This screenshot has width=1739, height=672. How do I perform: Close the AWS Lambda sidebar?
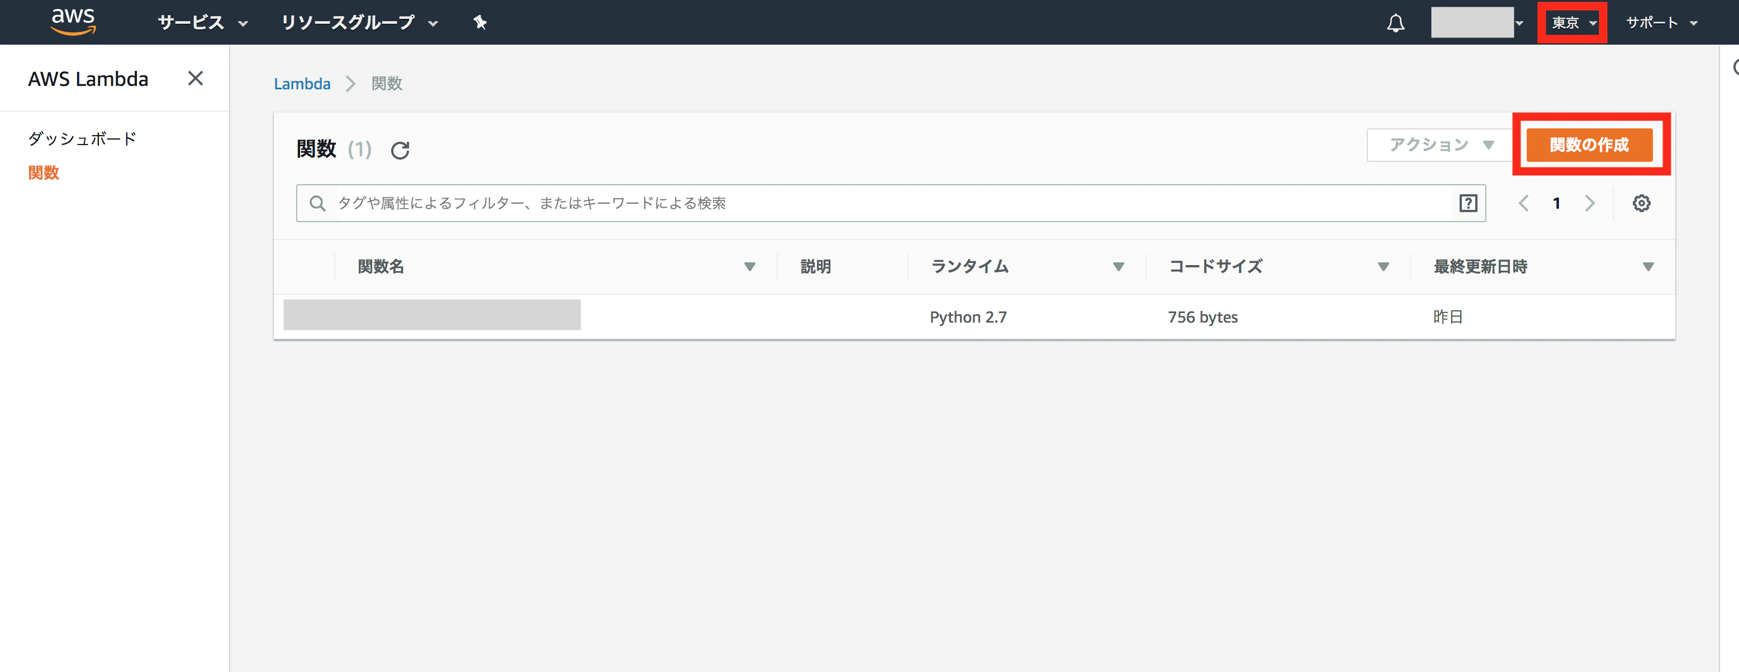(195, 78)
